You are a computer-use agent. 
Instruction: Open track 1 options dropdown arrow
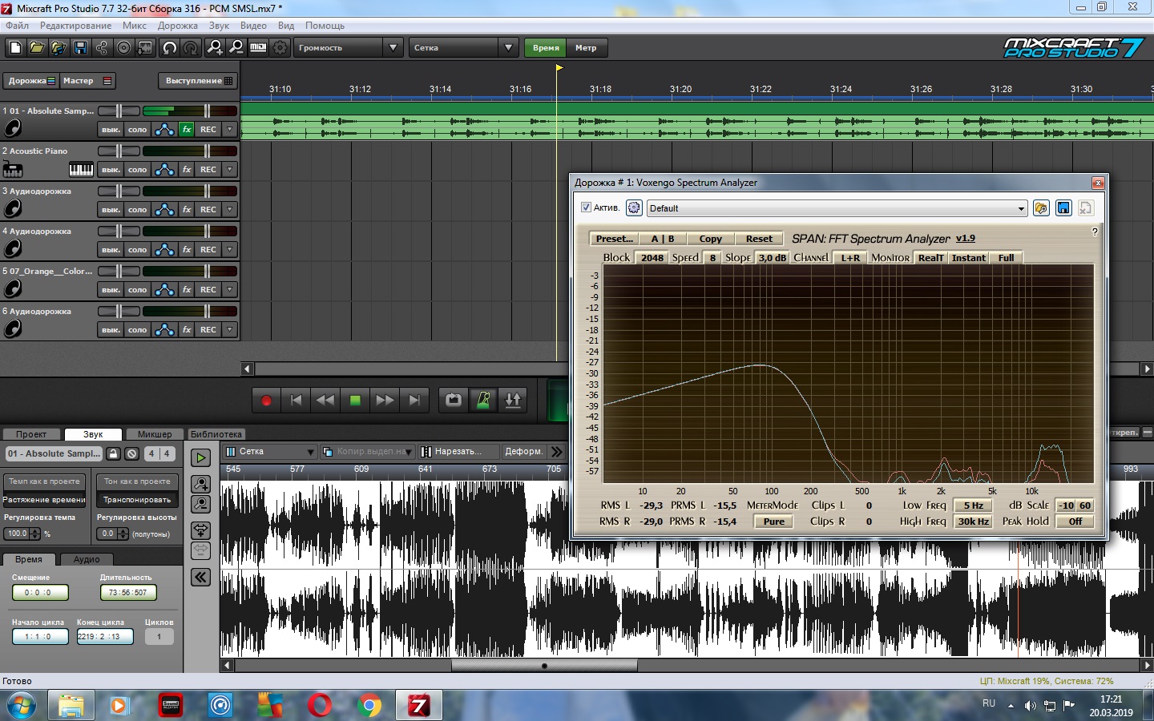230,129
